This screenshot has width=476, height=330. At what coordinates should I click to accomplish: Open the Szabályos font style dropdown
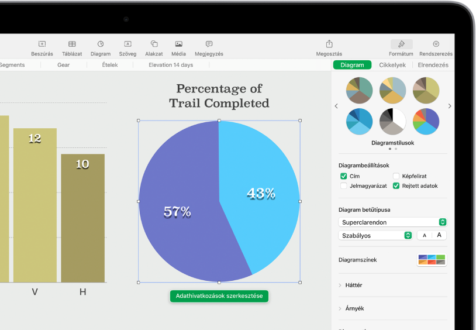click(x=375, y=235)
